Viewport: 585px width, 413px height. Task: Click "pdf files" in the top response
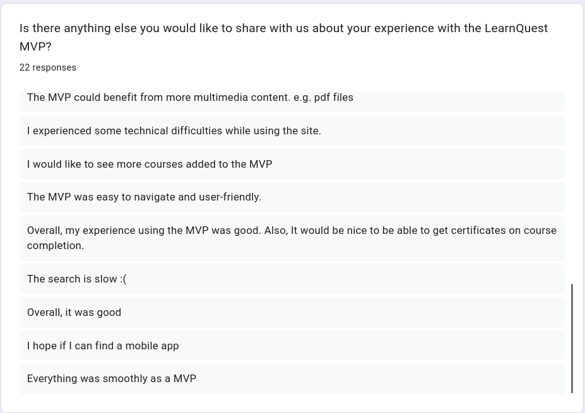[333, 98]
